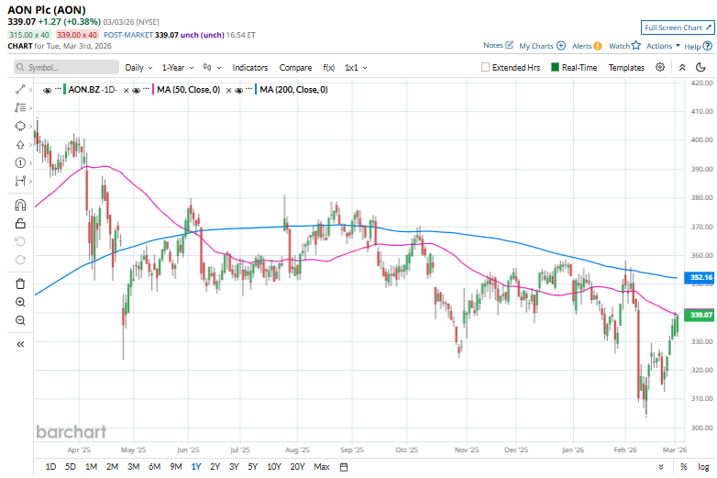The width and height of the screenshot is (717, 478).
Task: Expand the measure tool submenu arrow
Action: tap(30, 182)
